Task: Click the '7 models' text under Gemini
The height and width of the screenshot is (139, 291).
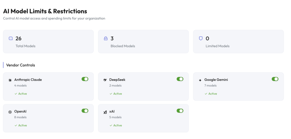Action: point(211,86)
